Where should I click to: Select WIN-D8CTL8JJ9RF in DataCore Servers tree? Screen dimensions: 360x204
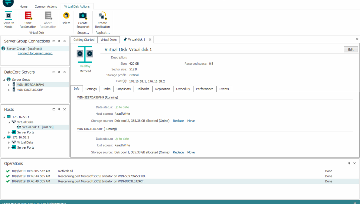[30, 90]
